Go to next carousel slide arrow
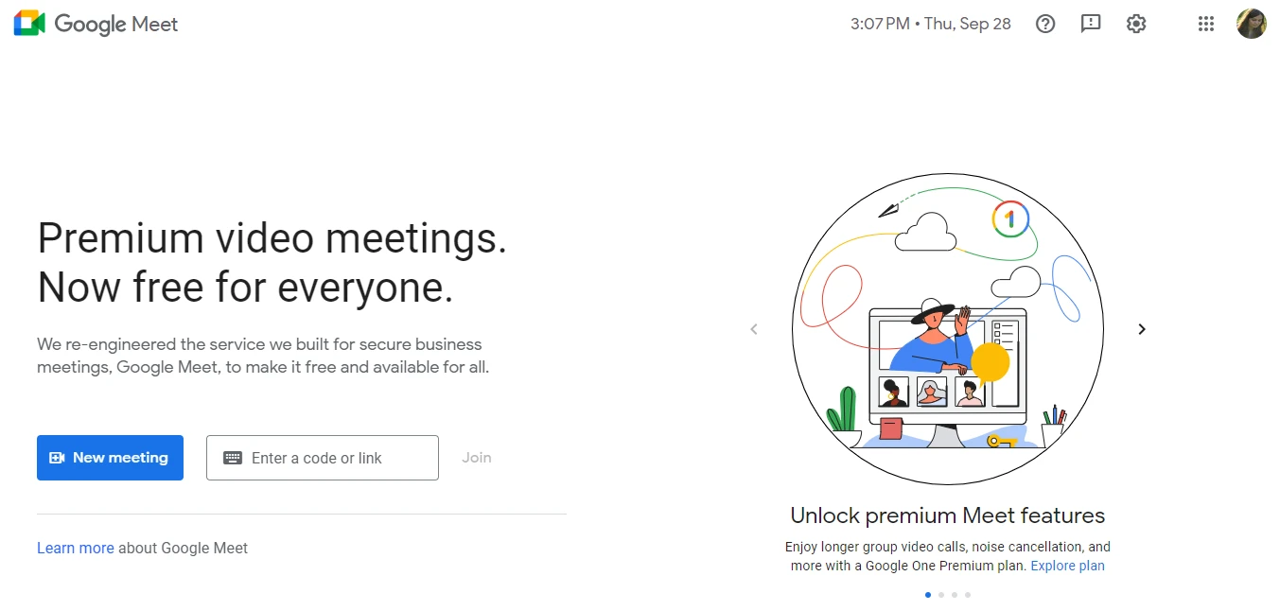This screenshot has height=611, width=1280. point(1142,329)
